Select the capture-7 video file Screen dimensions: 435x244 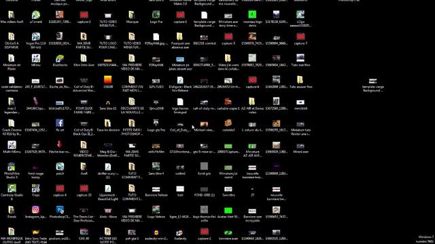pos(300,37)
